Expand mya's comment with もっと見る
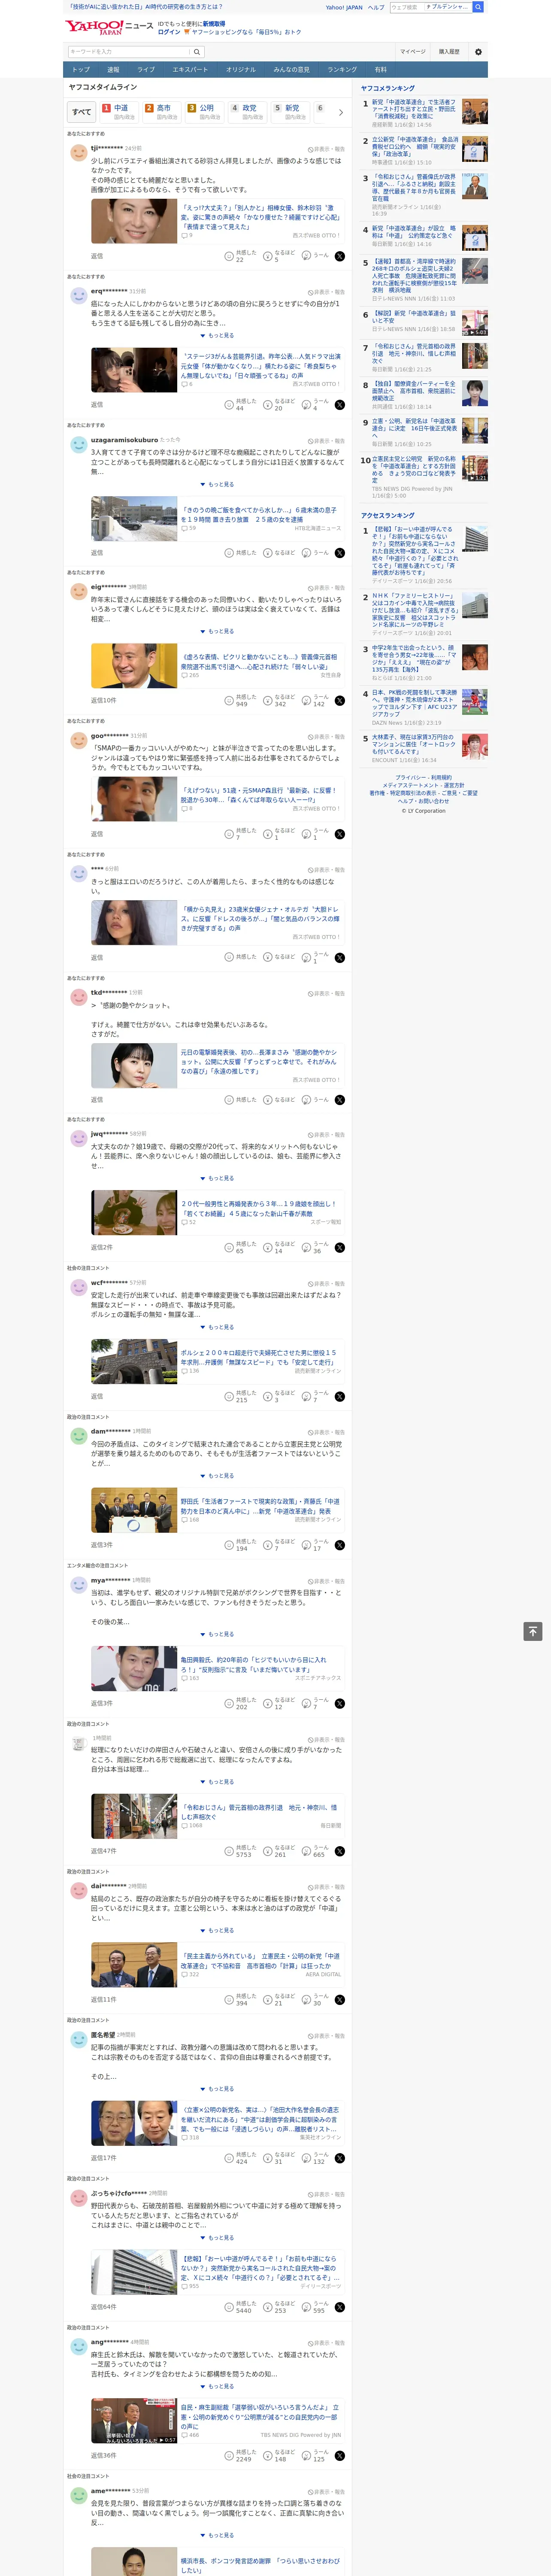 click(x=217, y=1634)
